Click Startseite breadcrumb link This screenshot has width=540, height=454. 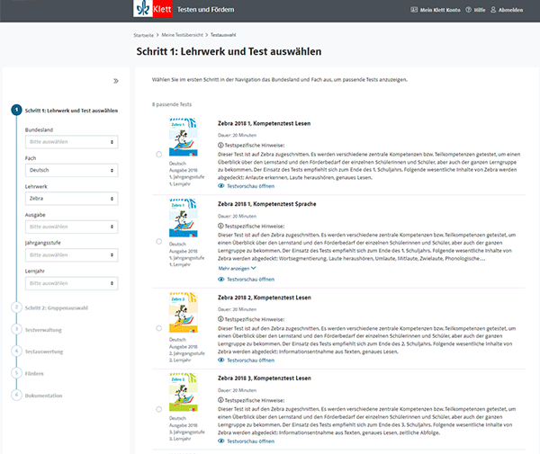pyautogui.click(x=144, y=35)
